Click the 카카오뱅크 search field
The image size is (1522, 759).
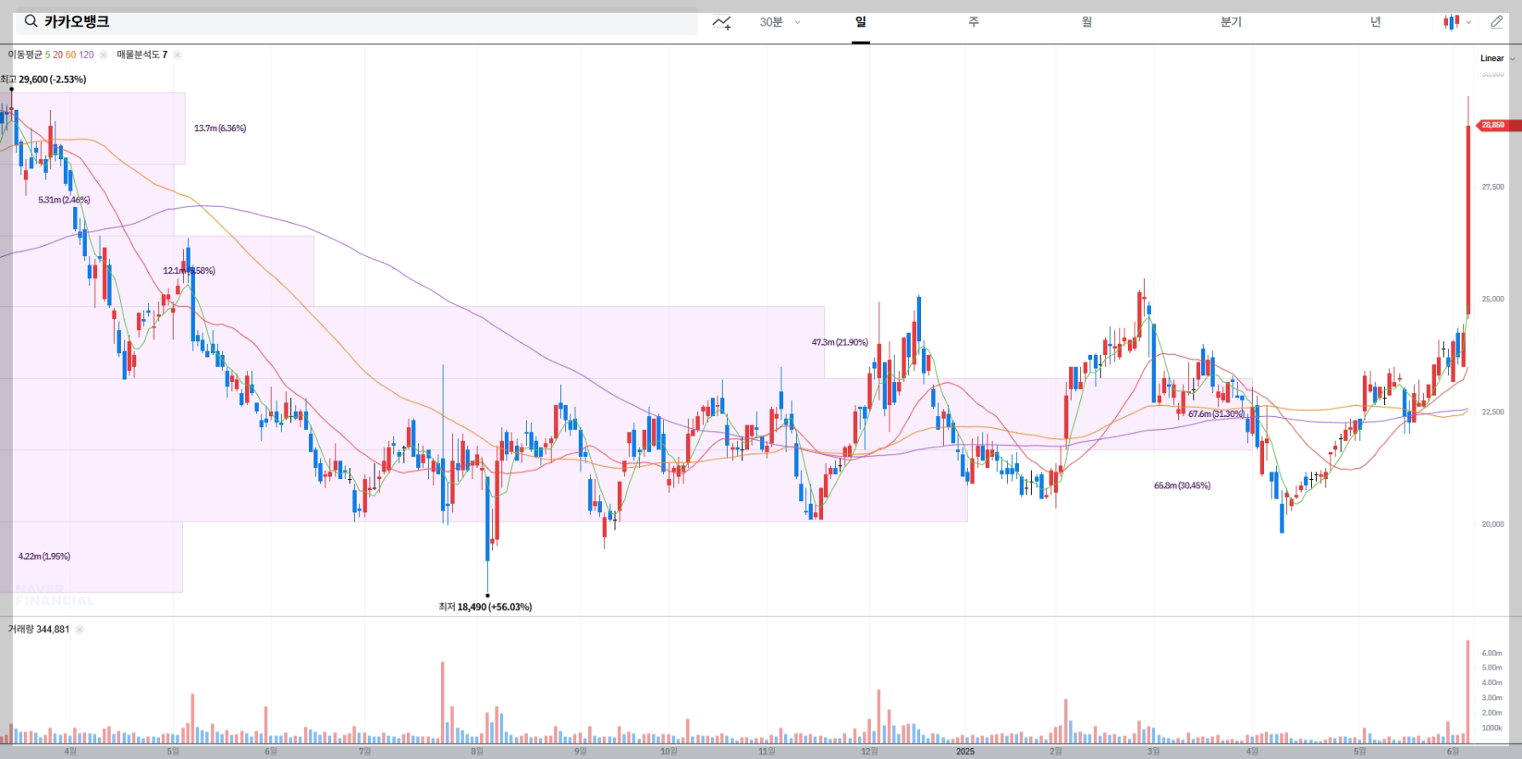click(356, 22)
